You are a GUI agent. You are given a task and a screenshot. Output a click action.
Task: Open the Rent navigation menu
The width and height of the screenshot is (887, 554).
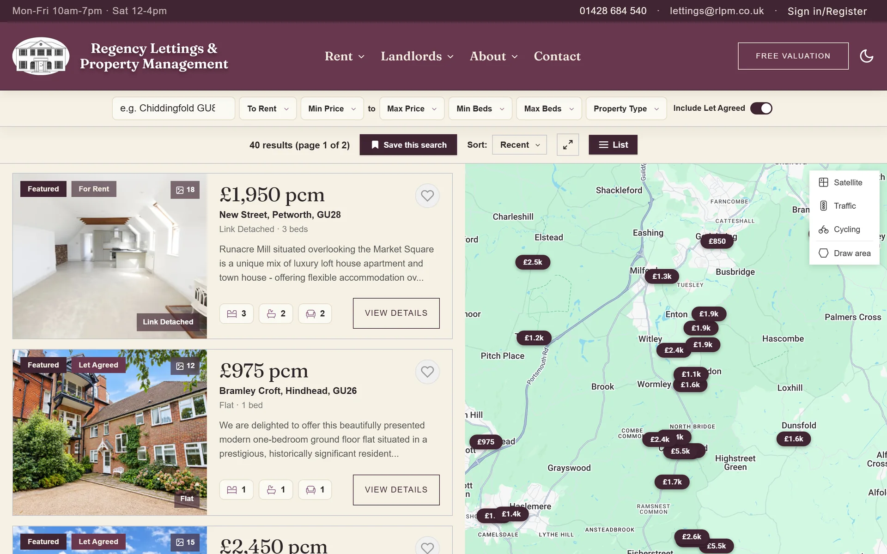[x=345, y=56]
